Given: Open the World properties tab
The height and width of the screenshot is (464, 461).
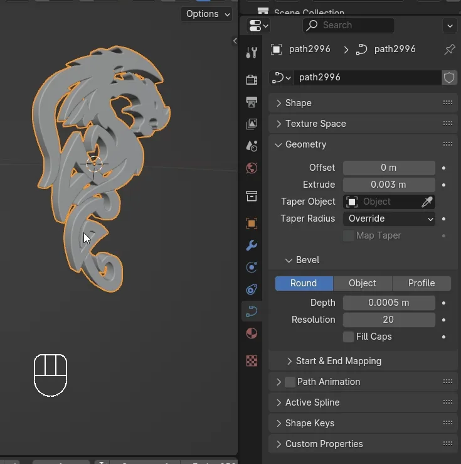Looking at the screenshot, I should 252,168.
